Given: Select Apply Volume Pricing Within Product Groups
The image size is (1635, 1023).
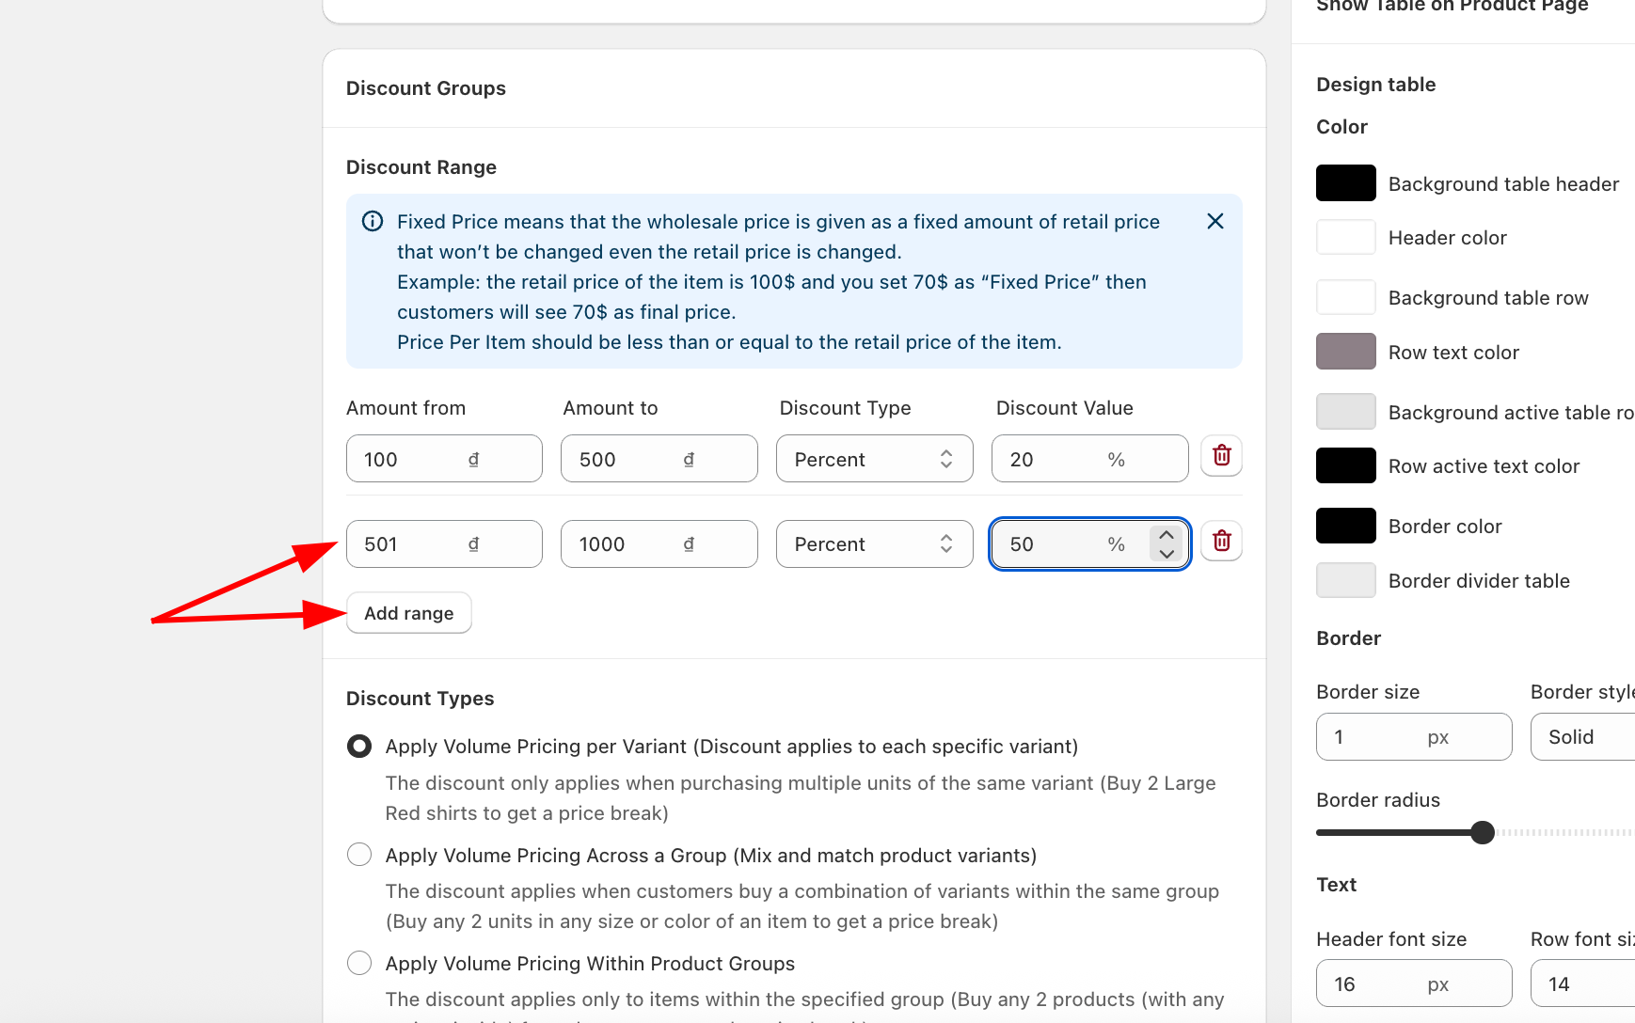Looking at the screenshot, I should [x=359, y=963].
